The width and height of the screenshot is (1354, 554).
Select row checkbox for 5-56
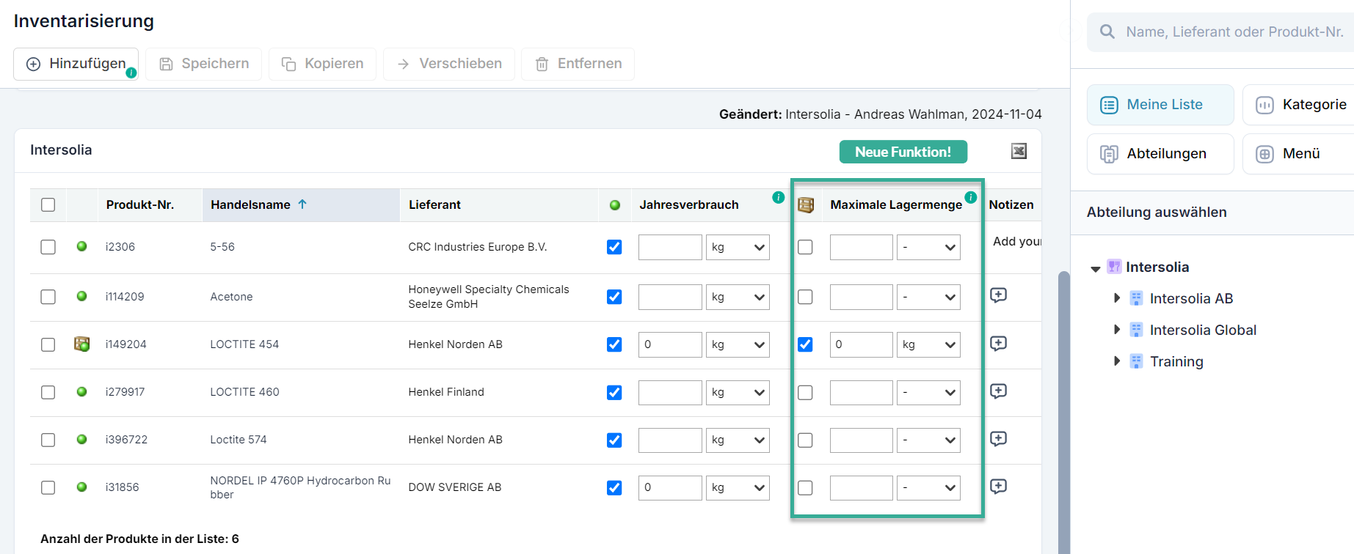(x=48, y=247)
